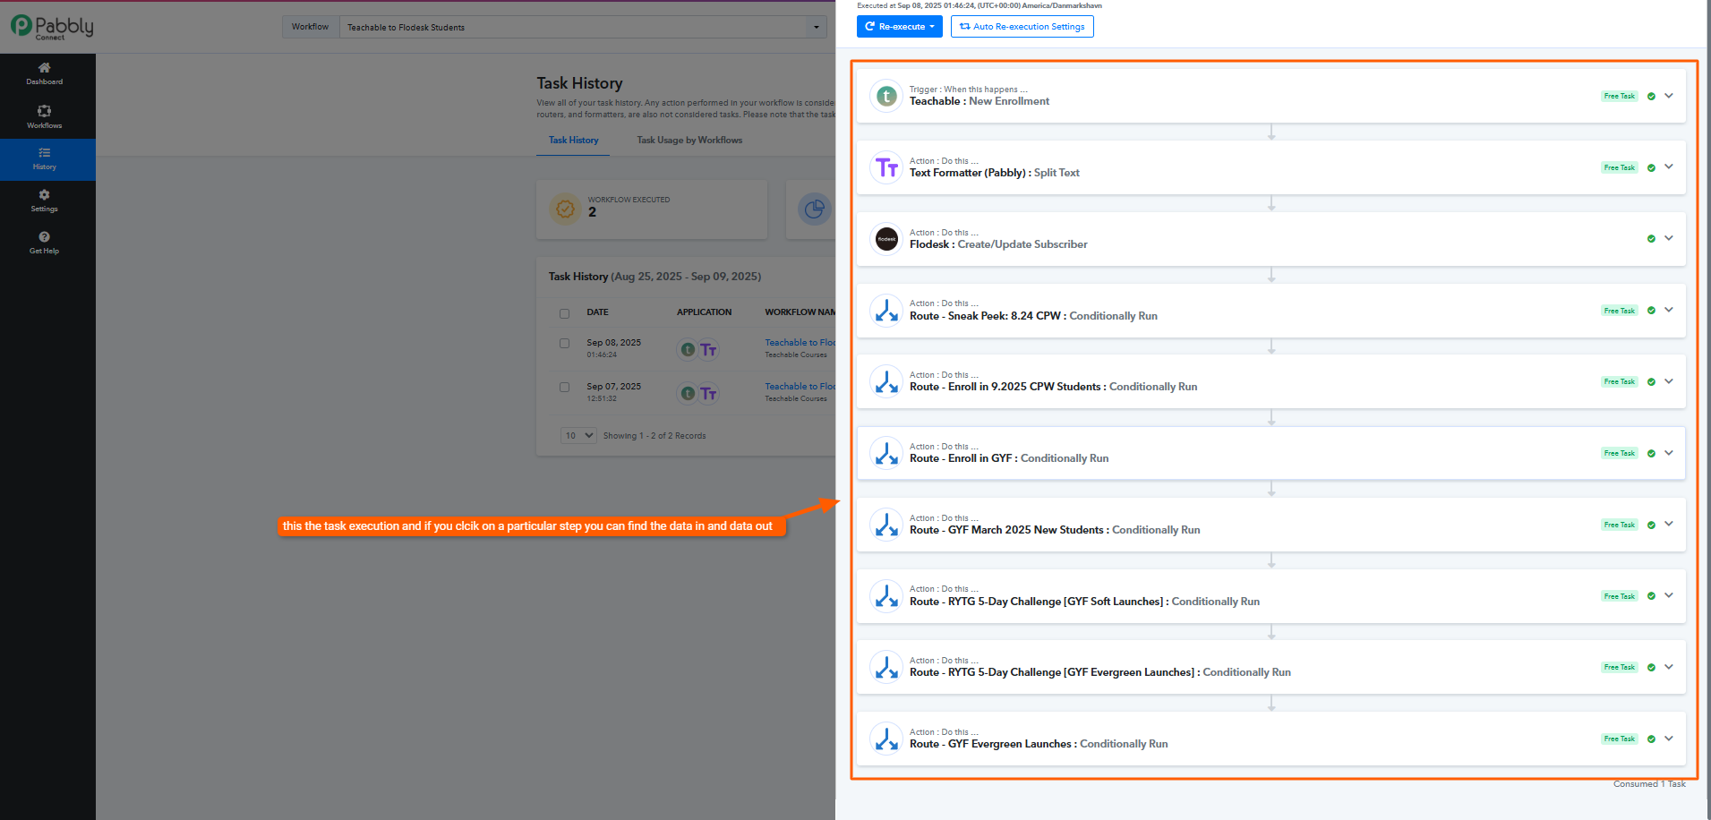Expand the Sneak Peek: 8.24 CPW route step
This screenshot has width=1711, height=820.
click(x=1669, y=310)
